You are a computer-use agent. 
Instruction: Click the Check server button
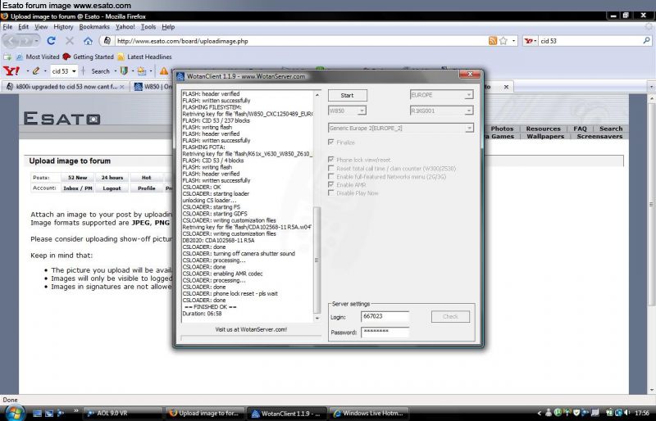coord(450,316)
